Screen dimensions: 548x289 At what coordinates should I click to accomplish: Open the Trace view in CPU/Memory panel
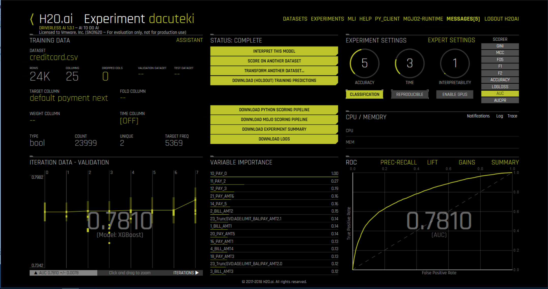click(x=512, y=116)
